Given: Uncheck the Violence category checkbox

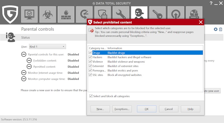Looking at the screenshot, I should point(90,61).
